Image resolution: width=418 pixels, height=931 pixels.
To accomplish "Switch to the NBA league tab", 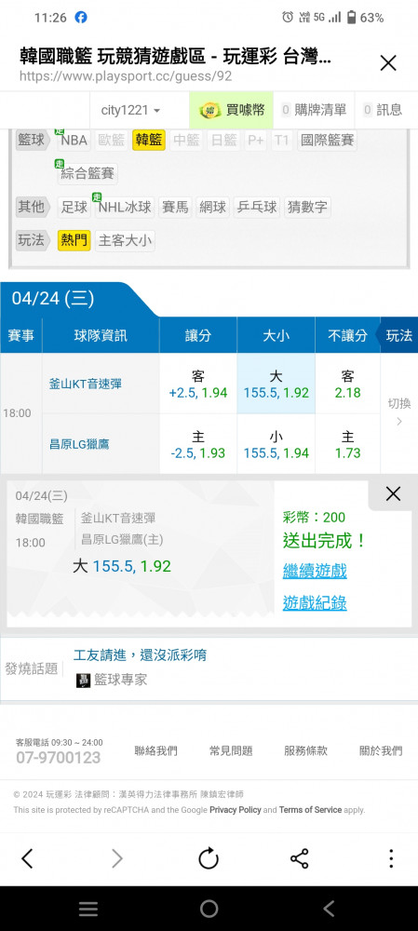I will click(x=74, y=141).
